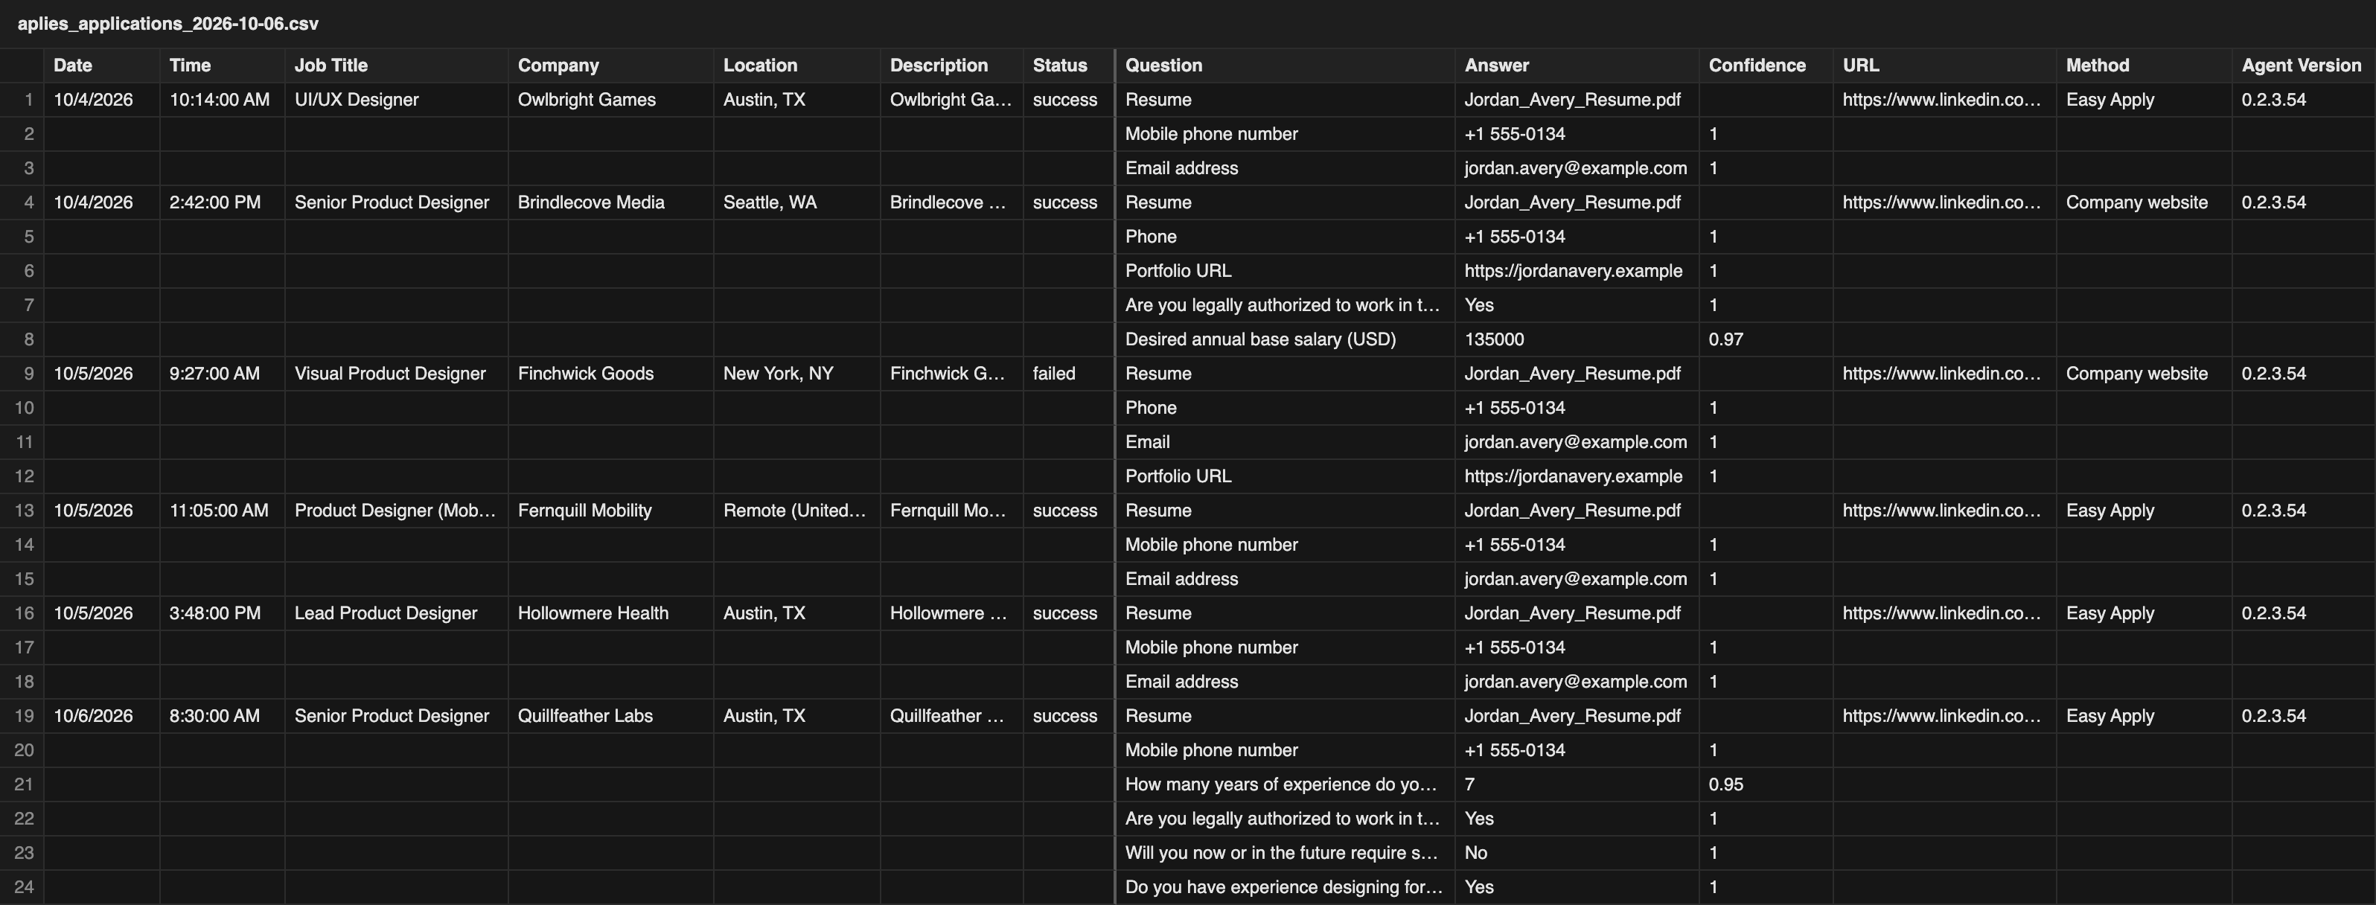
Task: Select the 10/6/2026 date cell
Action: (x=101, y=716)
